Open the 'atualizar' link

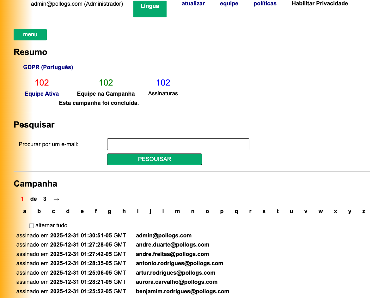193,4
